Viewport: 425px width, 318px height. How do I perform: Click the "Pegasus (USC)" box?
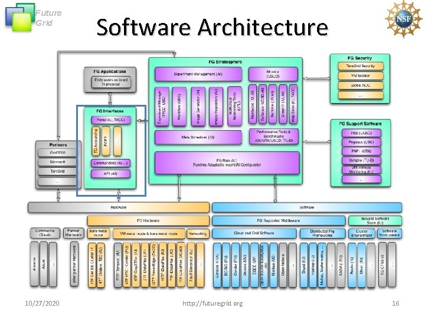[361, 142]
